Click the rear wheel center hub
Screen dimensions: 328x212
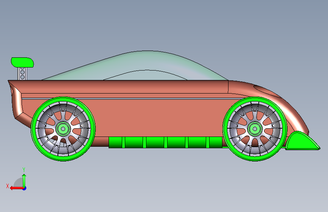point(63,129)
